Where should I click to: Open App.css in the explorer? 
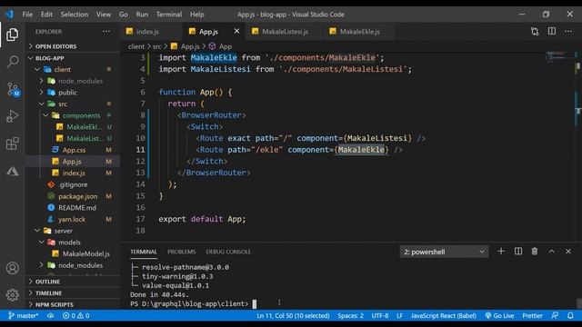[x=73, y=150]
